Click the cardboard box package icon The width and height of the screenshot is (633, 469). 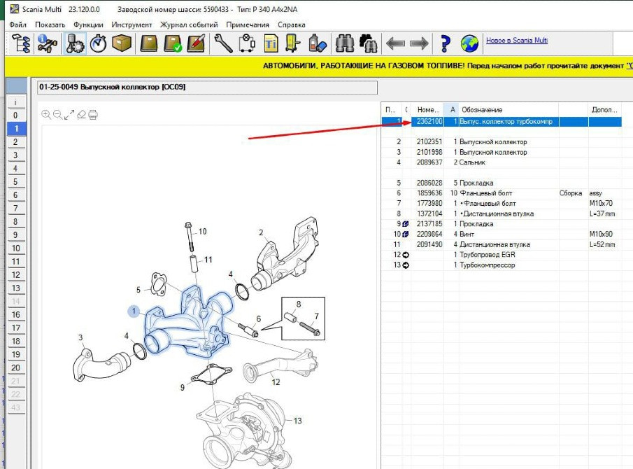point(122,43)
